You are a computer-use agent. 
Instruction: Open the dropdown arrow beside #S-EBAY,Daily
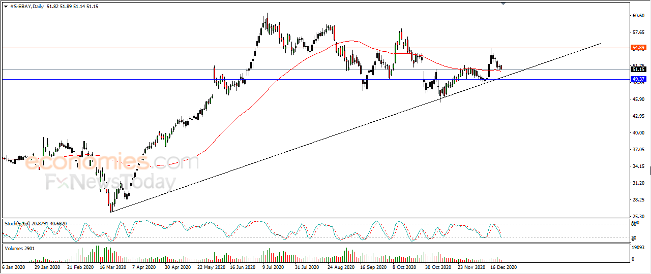6,6
